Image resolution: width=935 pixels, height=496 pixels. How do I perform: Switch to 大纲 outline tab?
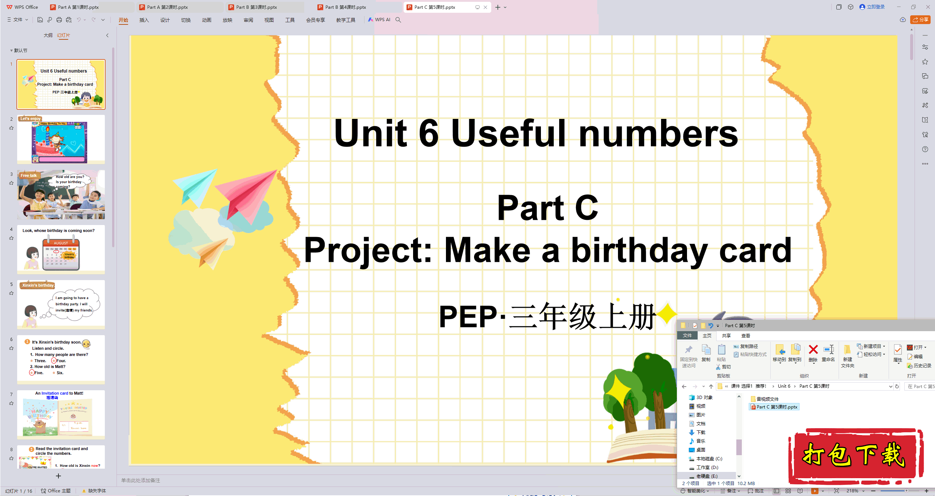click(x=48, y=35)
